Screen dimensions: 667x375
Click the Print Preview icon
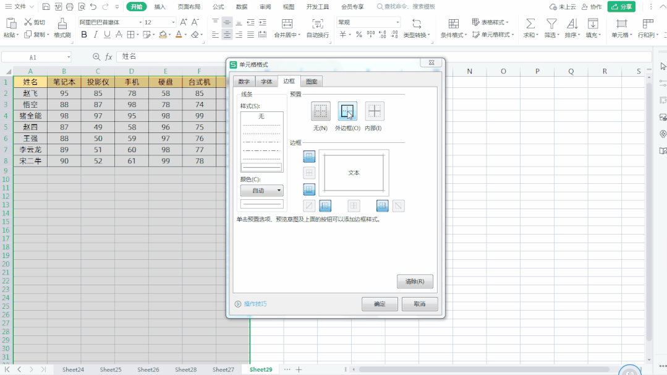(x=82, y=7)
